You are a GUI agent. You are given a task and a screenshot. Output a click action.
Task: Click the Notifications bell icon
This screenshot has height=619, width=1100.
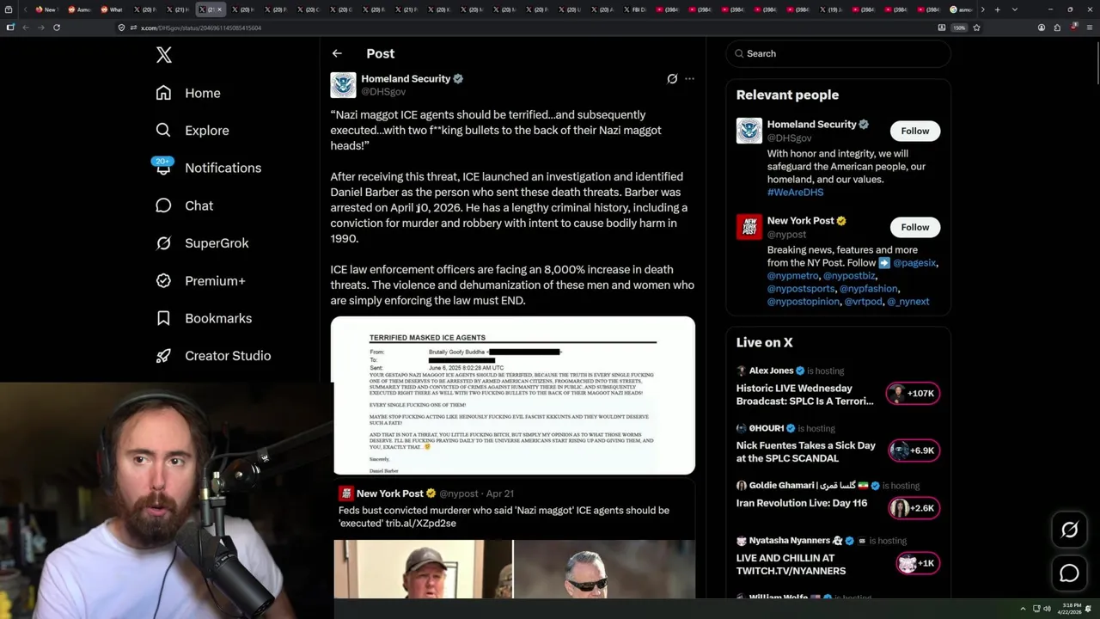(x=163, y=168)
